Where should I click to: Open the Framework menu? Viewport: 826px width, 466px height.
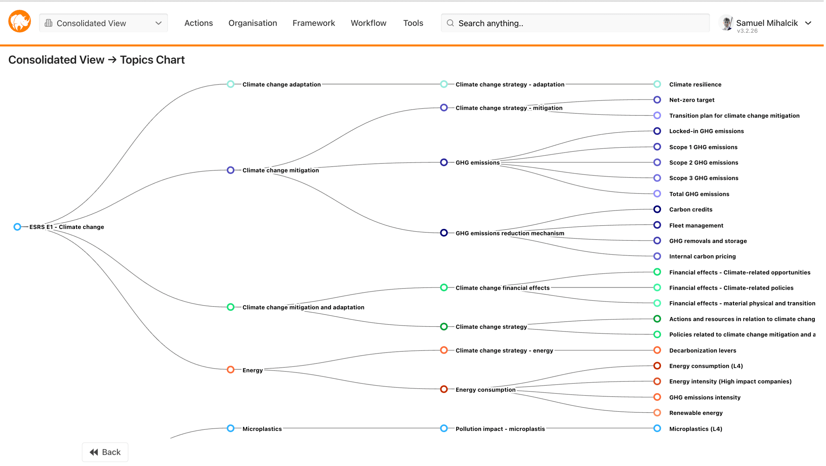point(314,23)
